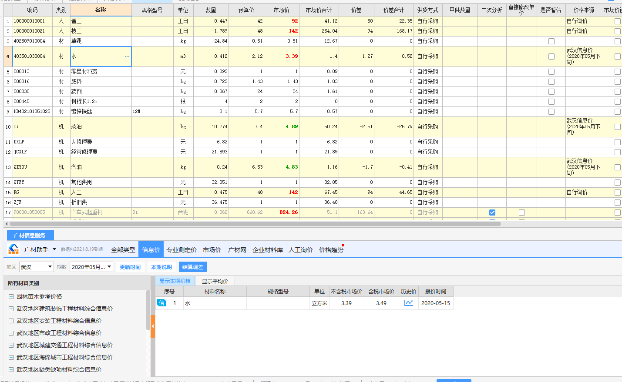Click market price 92 for 普工

click(x=282, y=21)
